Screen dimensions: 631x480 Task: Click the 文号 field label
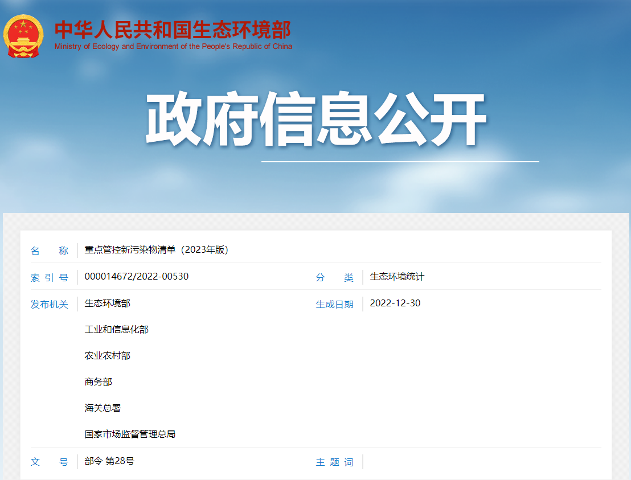click(x=49, y=462)
